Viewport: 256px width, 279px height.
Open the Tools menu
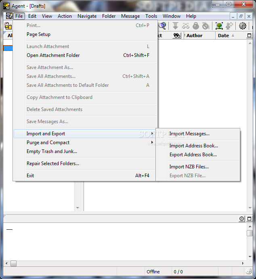coord(151,16)
